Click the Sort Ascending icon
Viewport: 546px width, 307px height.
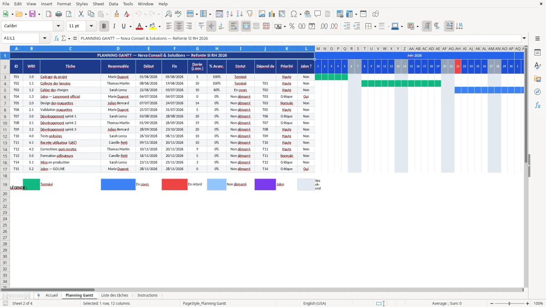point(230,14)
